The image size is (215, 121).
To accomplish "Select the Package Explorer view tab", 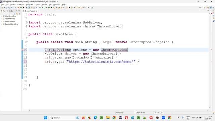I will click(3, 11).
